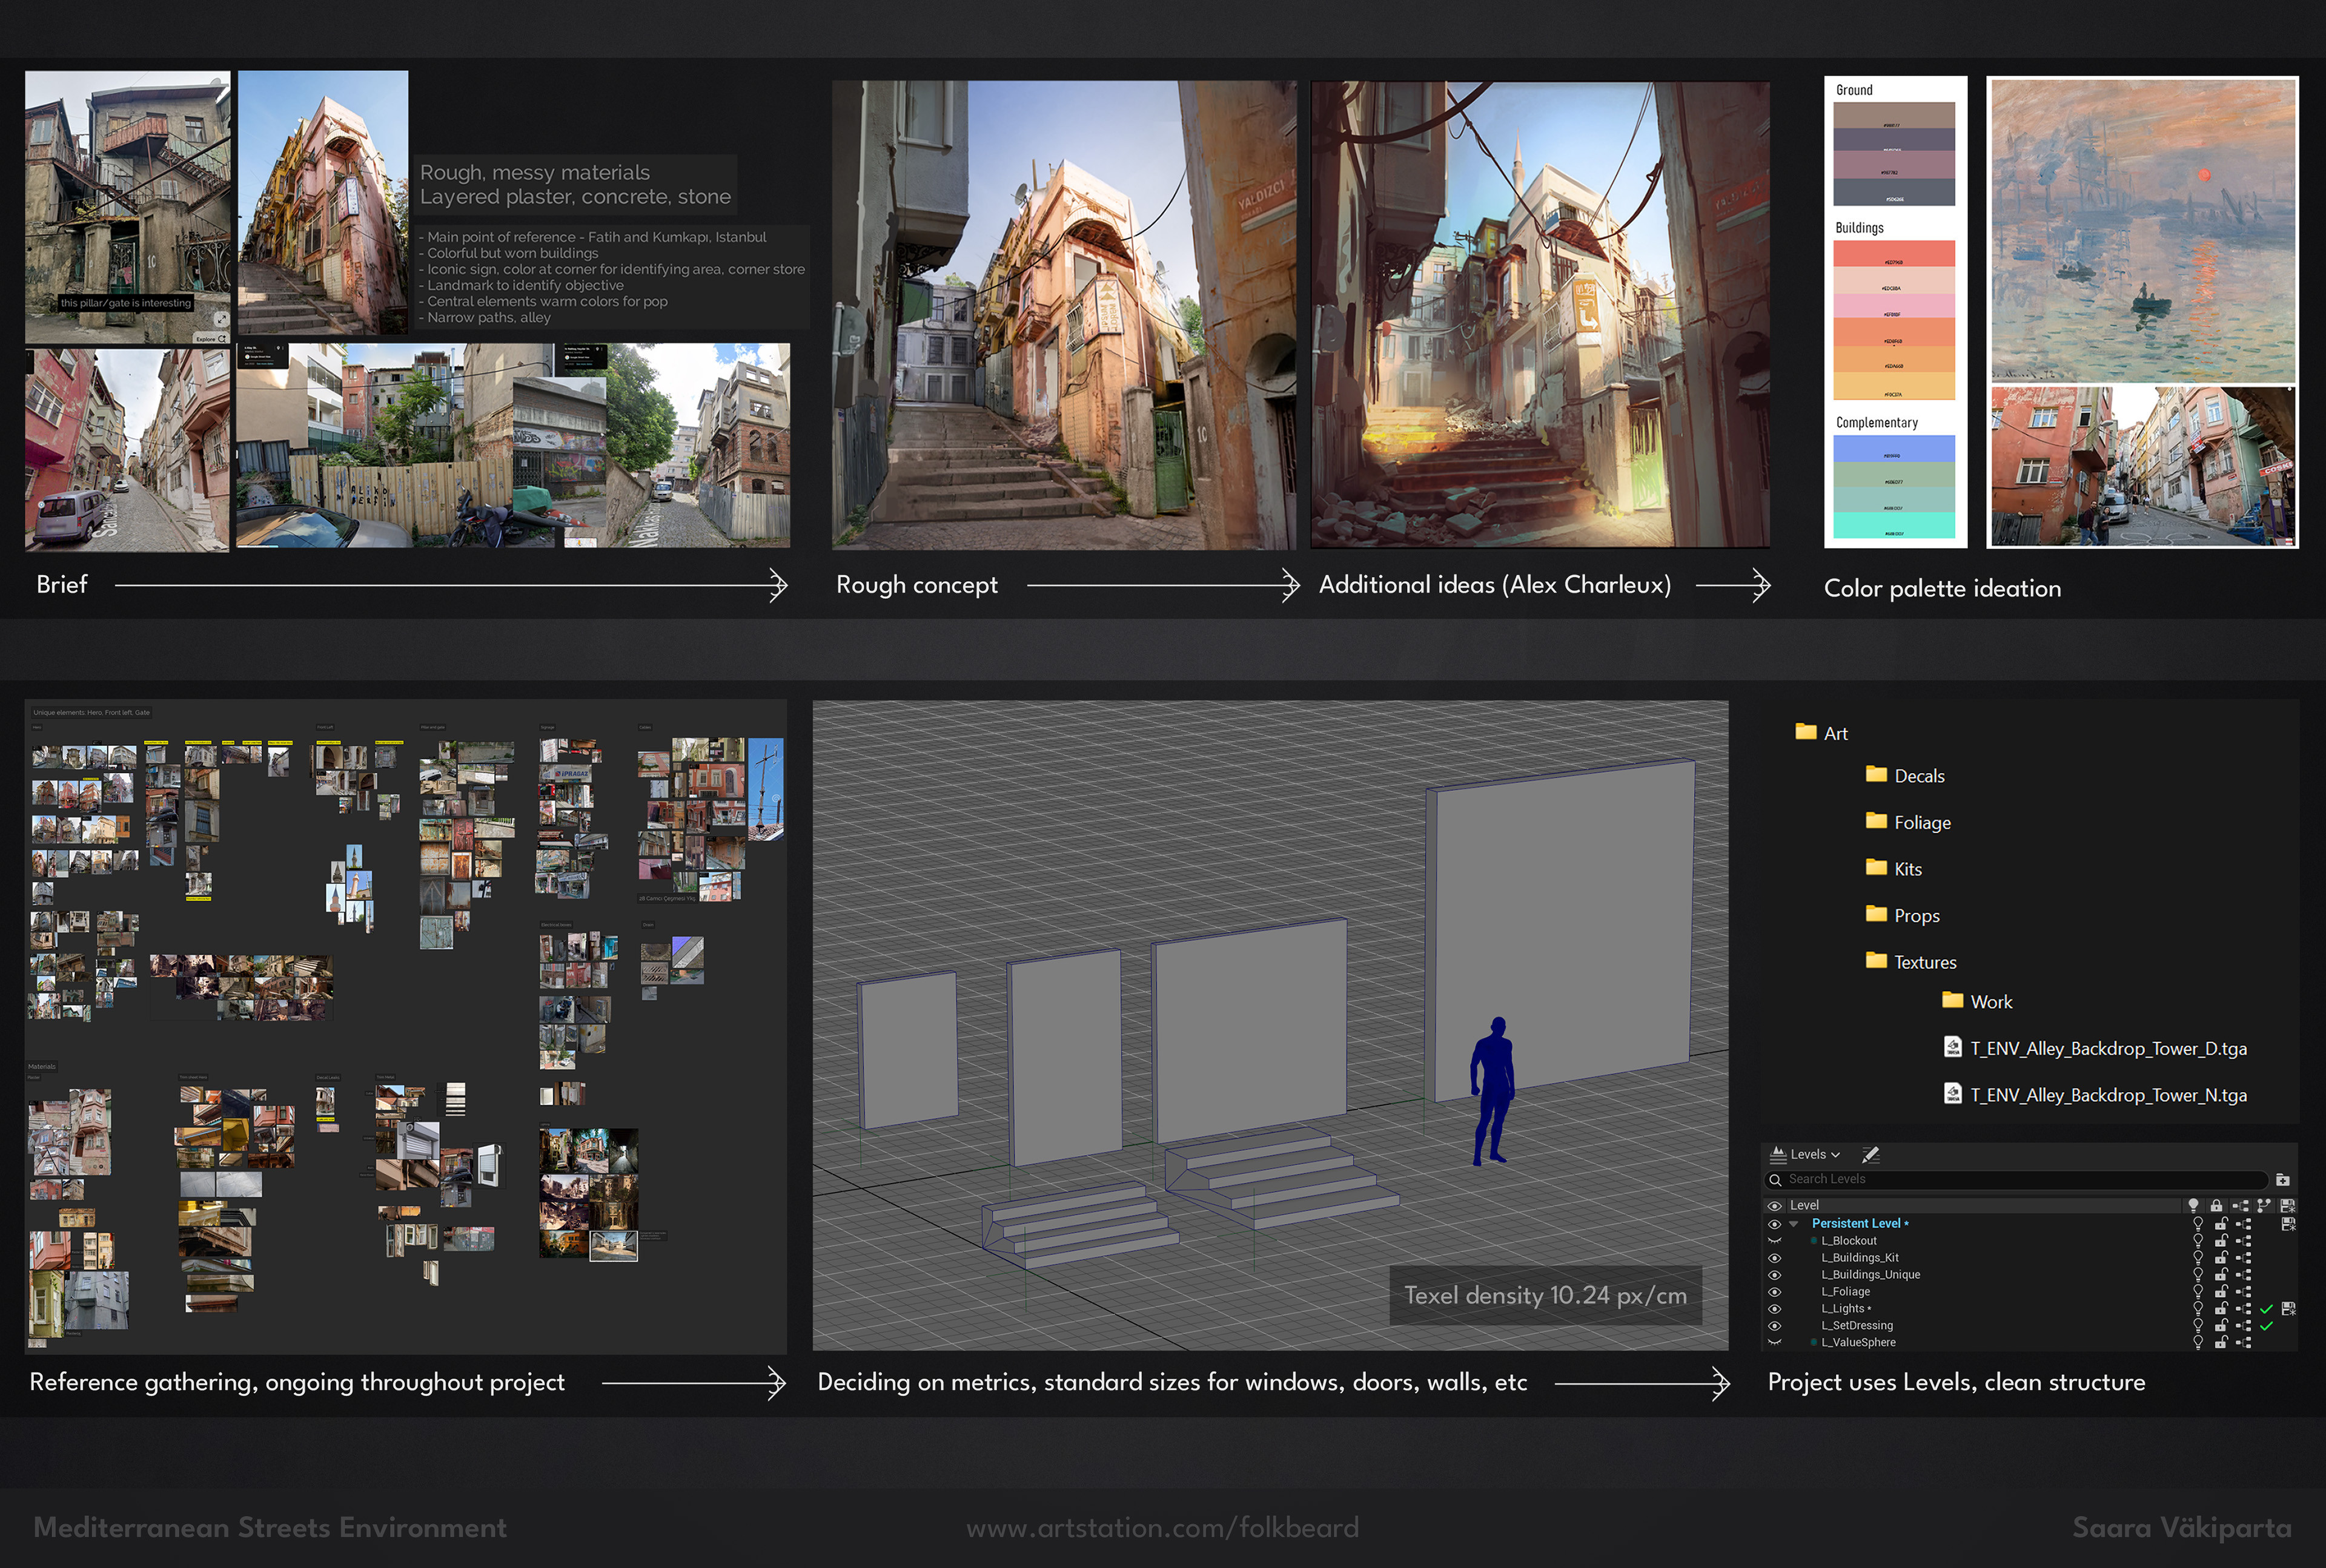Image resolution: width=2326 pixels, height=1568 pixels.
Task: Collapse the Persistent Level tree
Action: click(x=1794, y=1224)
